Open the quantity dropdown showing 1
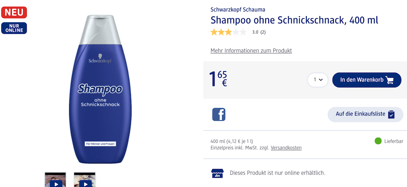Viewport: 407px width, 187px height. click(318, 80)
